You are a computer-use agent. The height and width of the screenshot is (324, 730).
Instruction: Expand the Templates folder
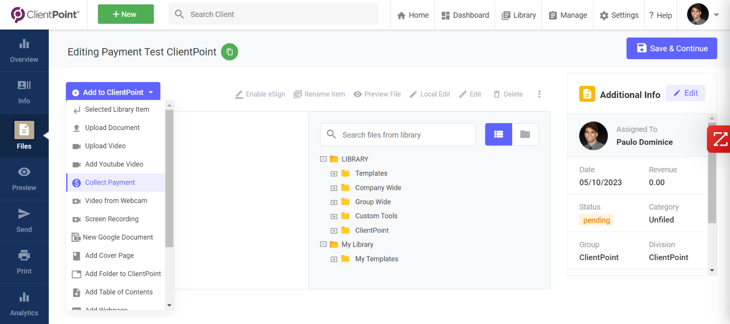[x=334, y=174]
